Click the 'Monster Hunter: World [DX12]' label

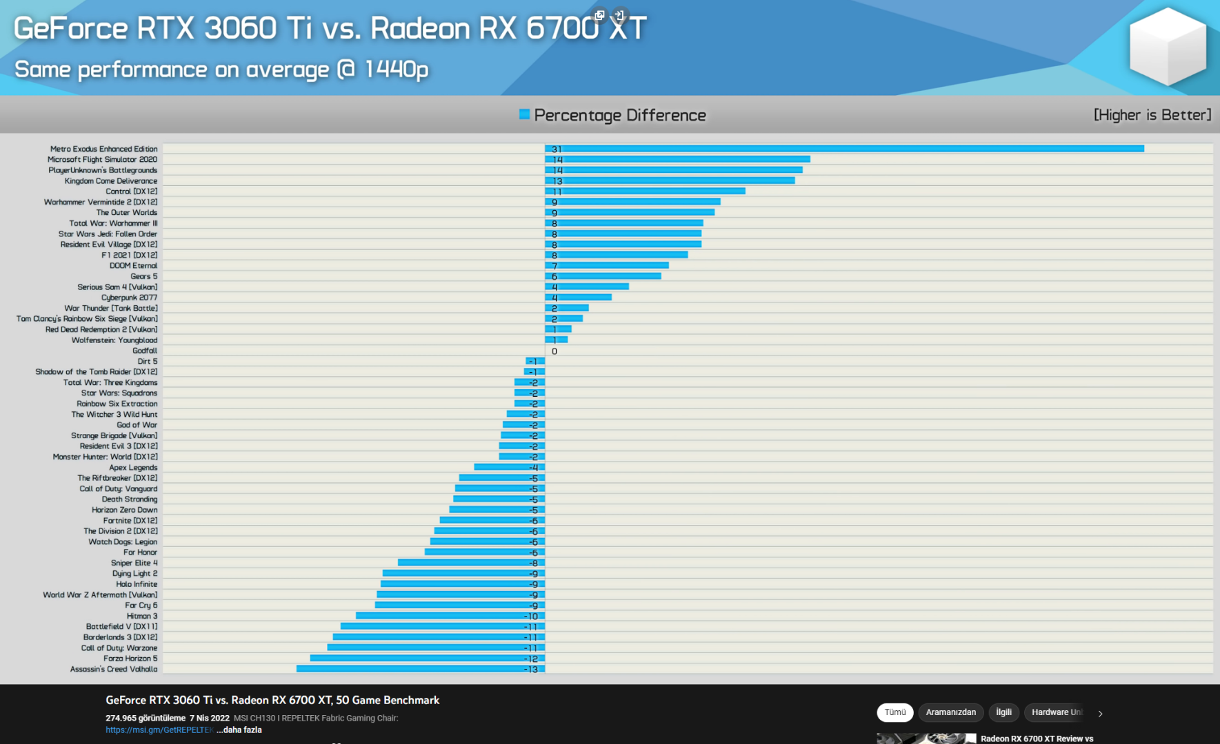(106, 457)
